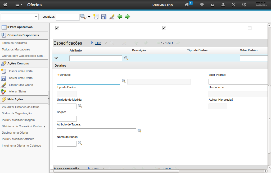Open the bulletin board megaphone icon
The width and height of the screenshot is (271, 173).
pos(187,4)
